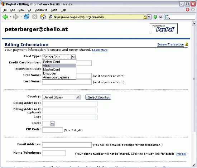197x168 pixels.
Task: Click the scrollbar up arrow
Action: pos(194,23)
